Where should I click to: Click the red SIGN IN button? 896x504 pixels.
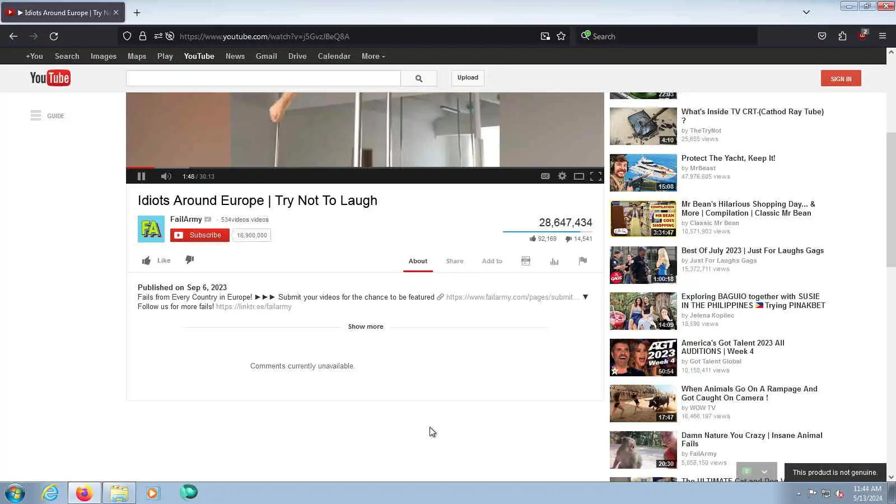[x=841, y=78]
